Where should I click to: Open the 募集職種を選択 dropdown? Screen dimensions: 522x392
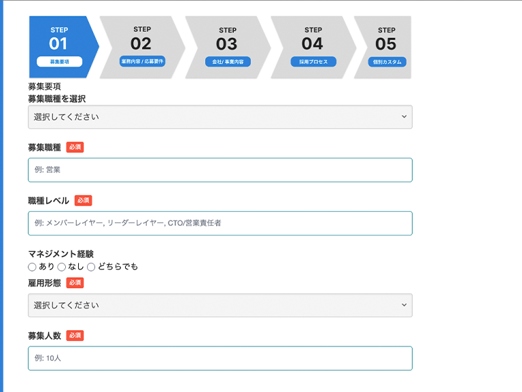220,117
